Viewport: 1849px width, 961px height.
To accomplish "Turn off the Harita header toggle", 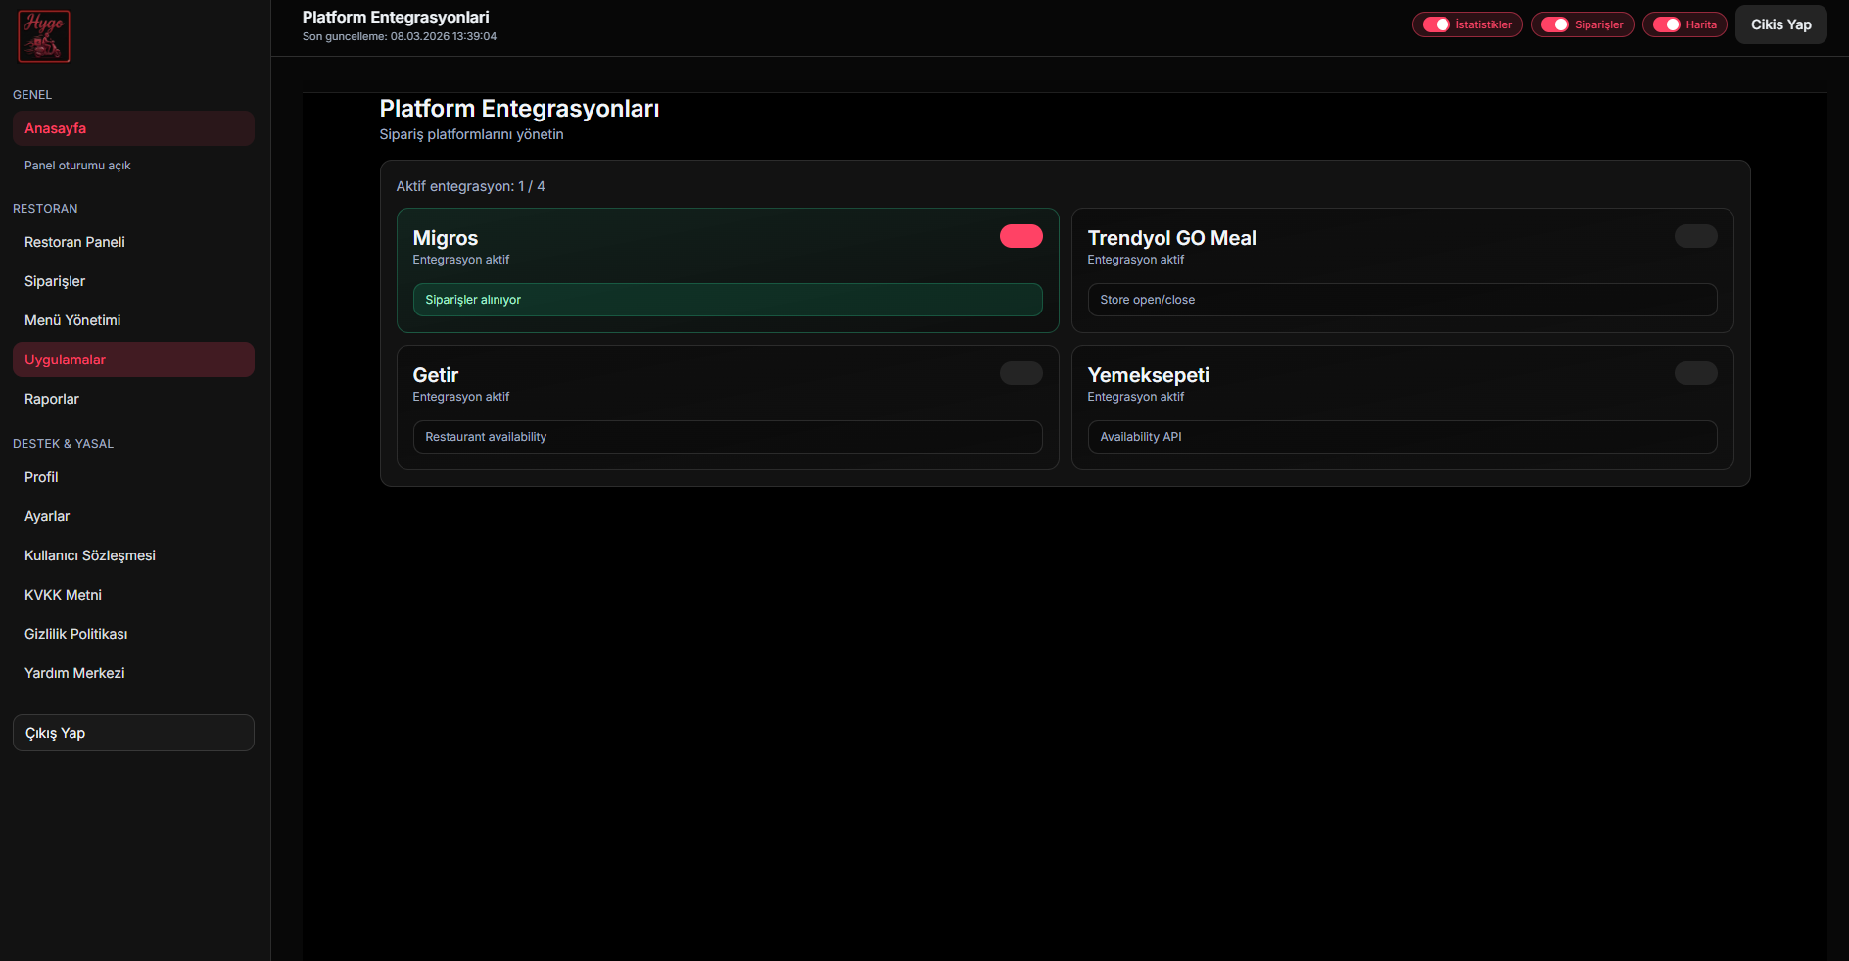I will [1667, 24].
